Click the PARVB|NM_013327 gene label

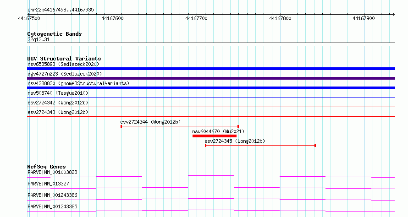48,184
